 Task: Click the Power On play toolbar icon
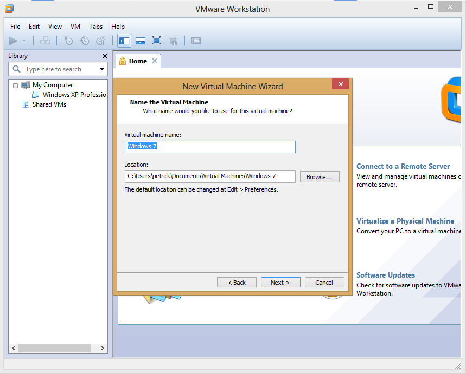coord(13,41)
